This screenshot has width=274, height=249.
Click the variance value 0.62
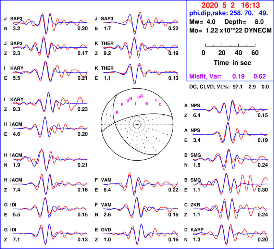click(260, 76)
